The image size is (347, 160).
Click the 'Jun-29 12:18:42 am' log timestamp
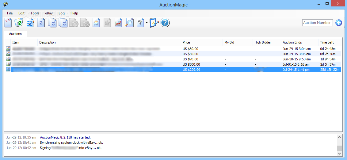pyautogui.click(x=21, y=148)
